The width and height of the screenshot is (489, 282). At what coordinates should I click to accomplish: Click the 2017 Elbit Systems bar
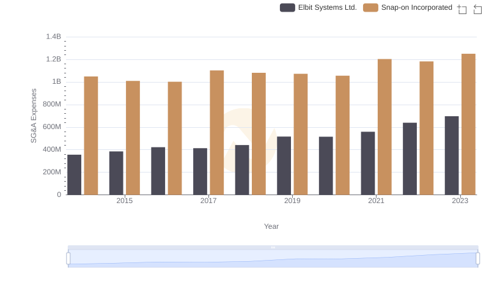[200, 171]
